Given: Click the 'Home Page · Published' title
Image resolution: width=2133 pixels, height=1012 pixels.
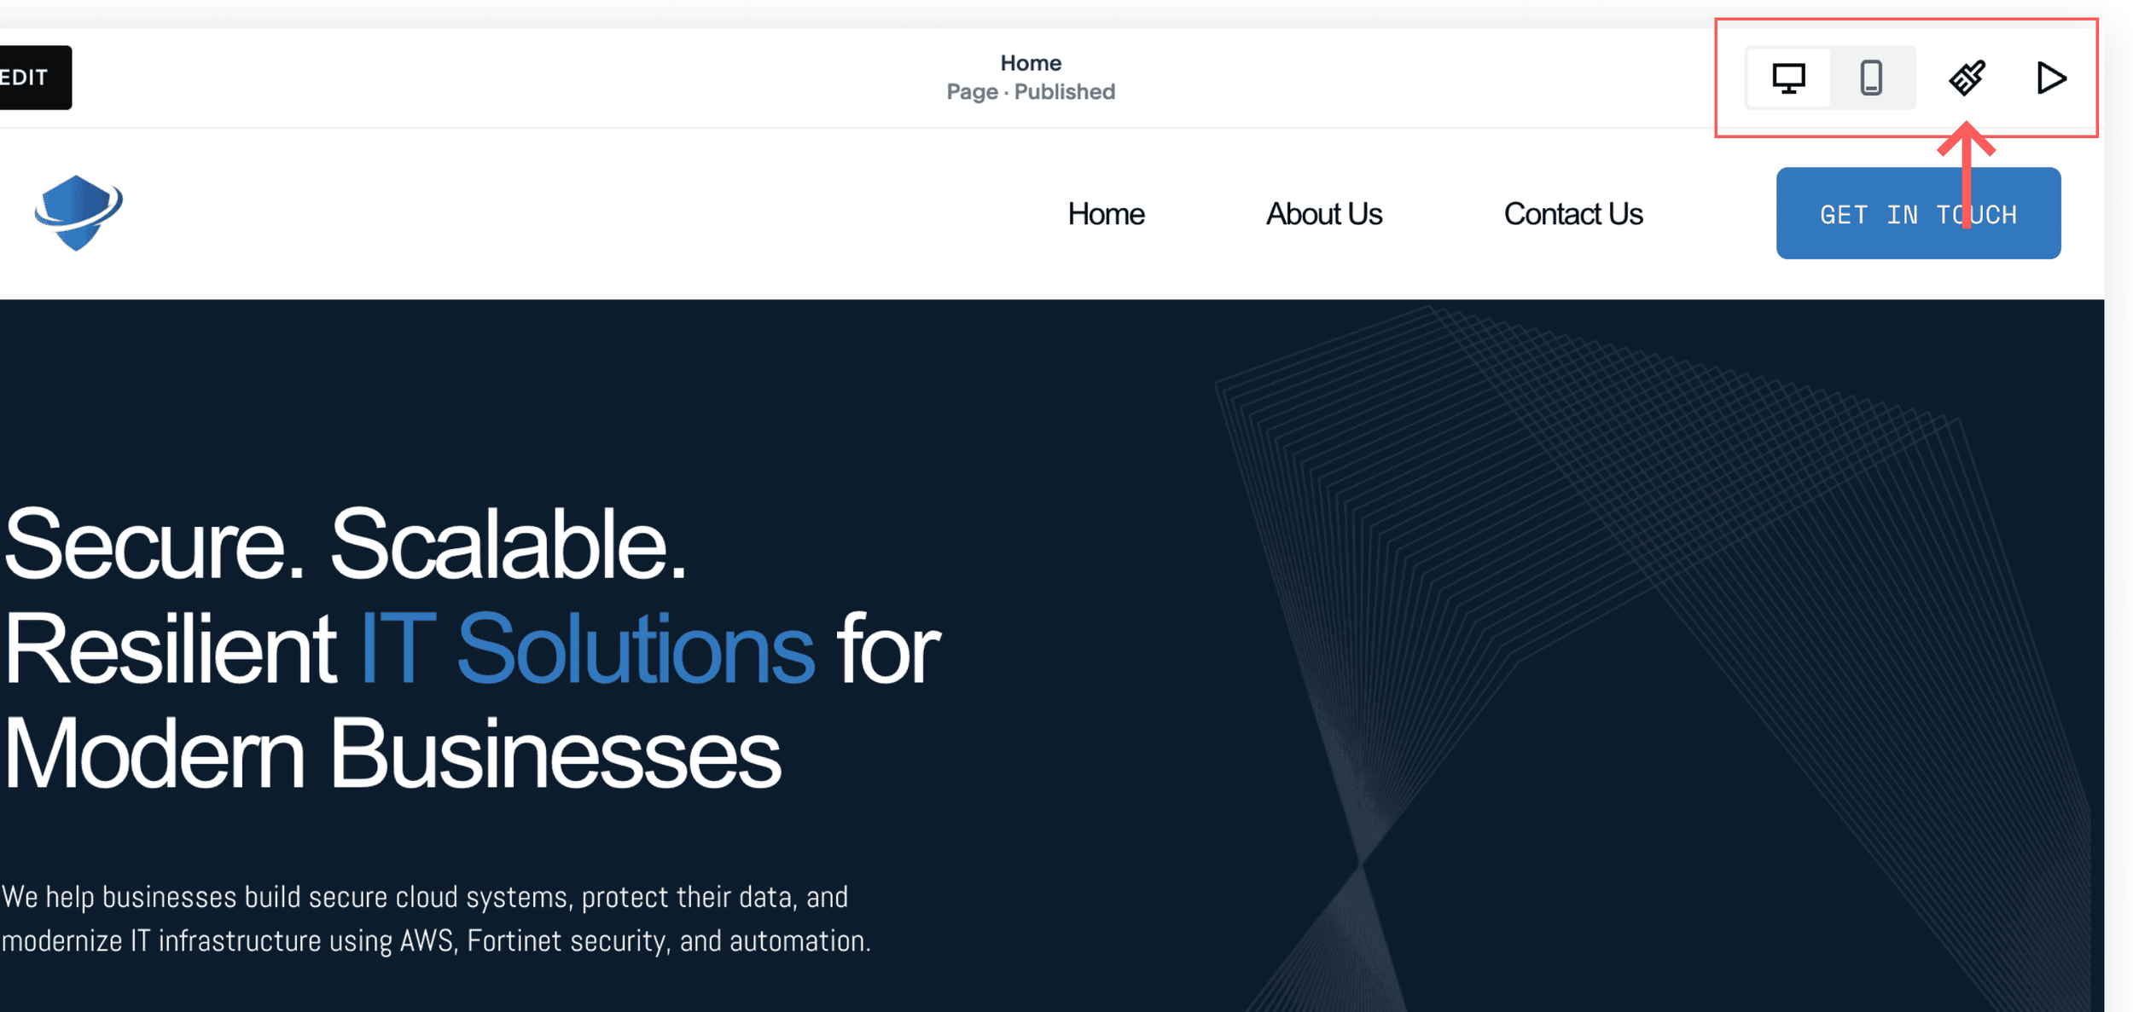Looking at the screenshot, I should (1030, 77).
